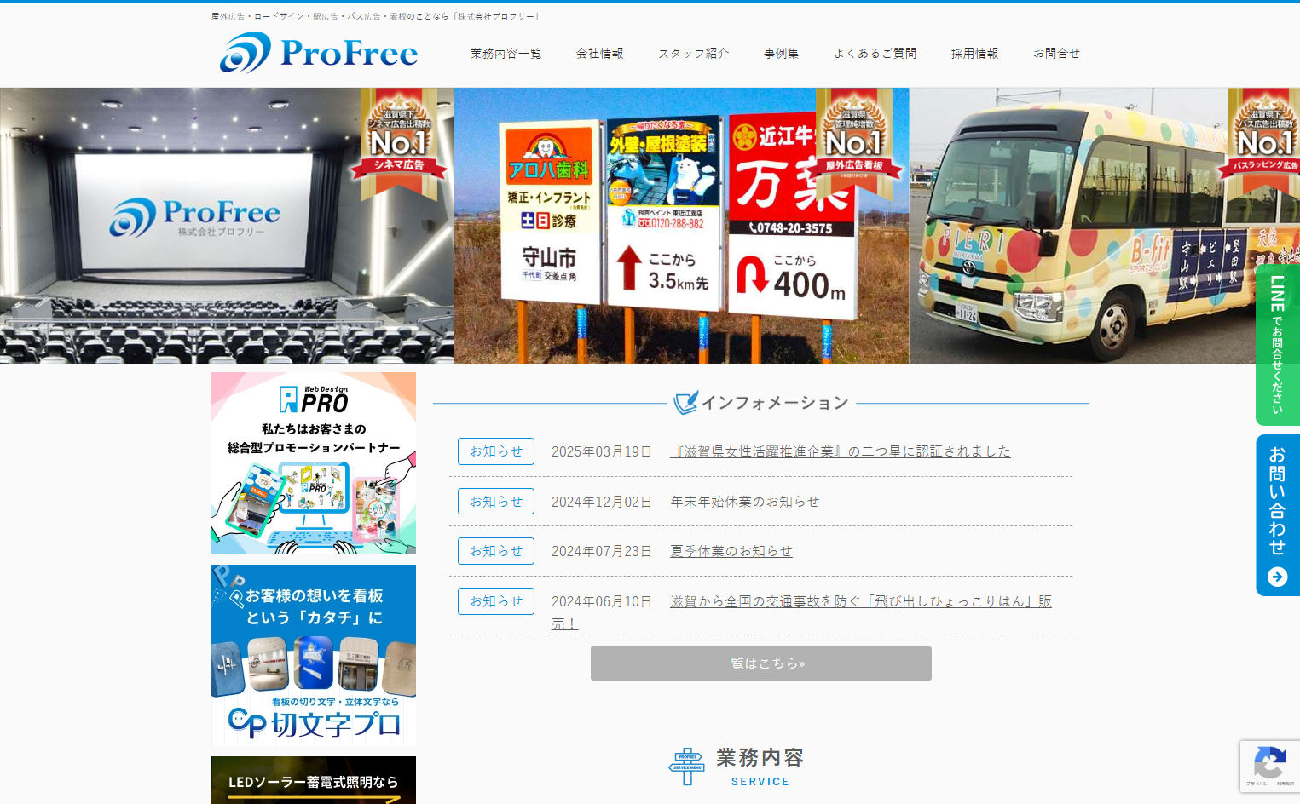Click the reCAPTCHA badge
The width and height of the screenshot is (1300, 804).
pos(1270,767)
